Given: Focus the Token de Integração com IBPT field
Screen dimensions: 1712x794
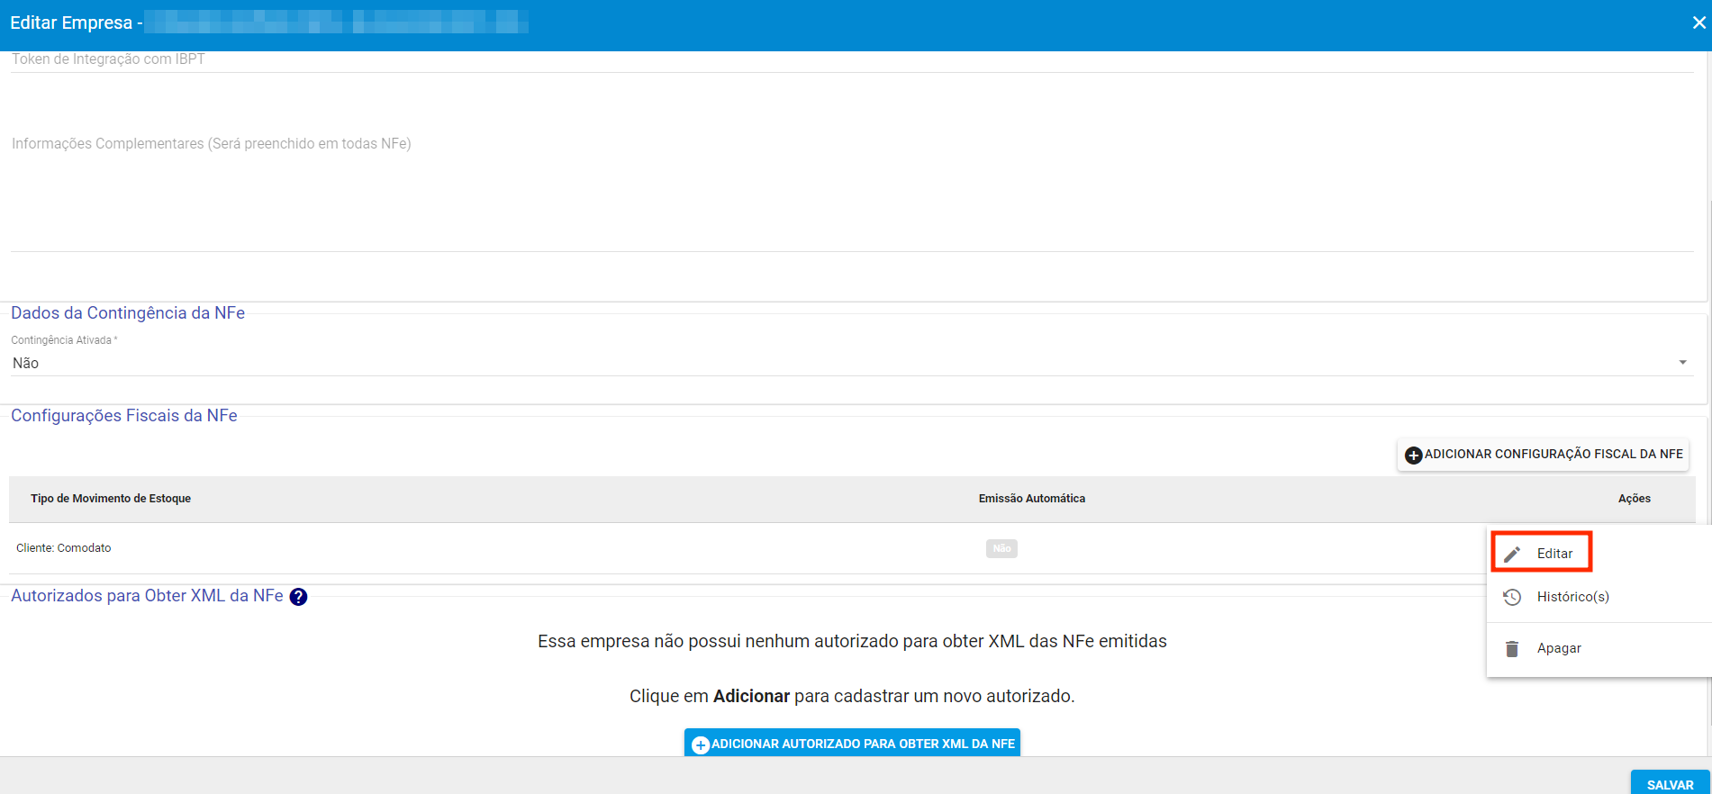Looking at the screenshot, I should 852,60.
